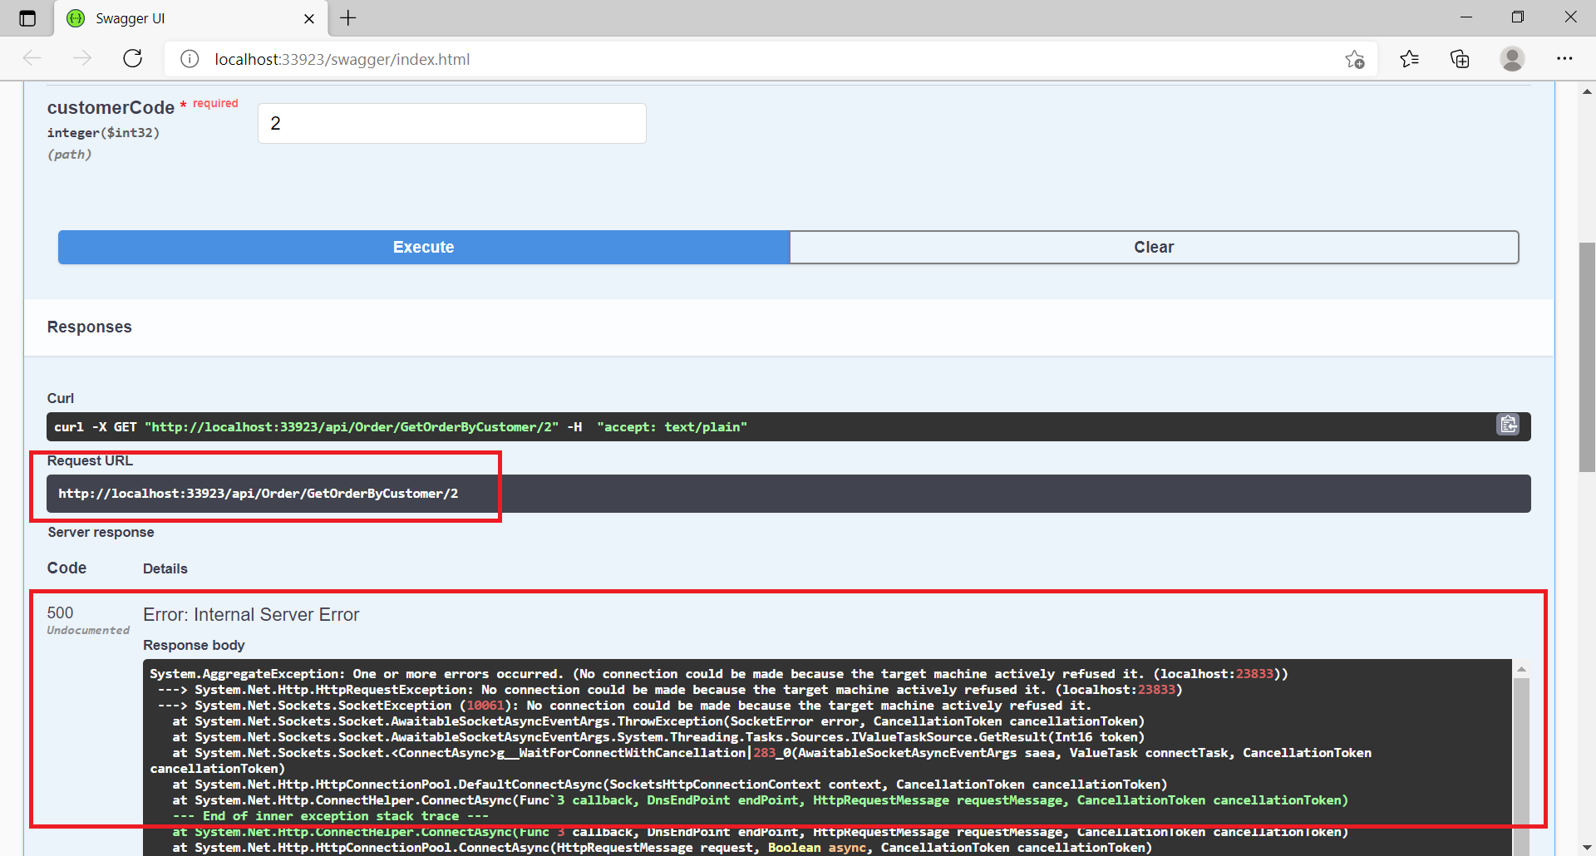Open the tab actions icon at top left
Image resolution: width=1596 pixels, height=856 pixels.
[27, 17]
